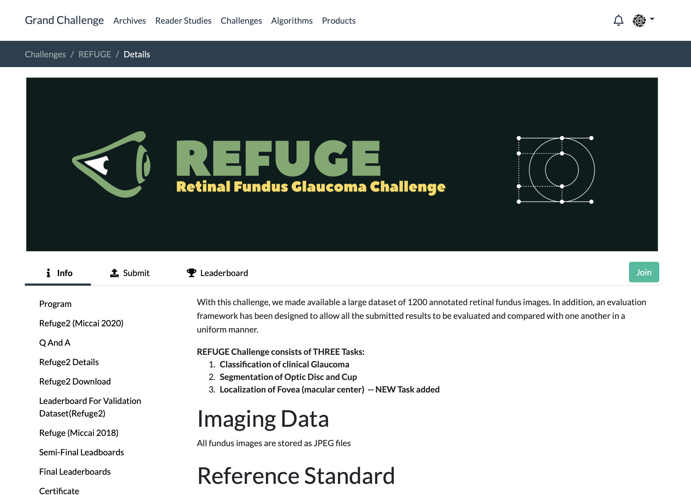Open the Archives menu item

tap(129, 21)
